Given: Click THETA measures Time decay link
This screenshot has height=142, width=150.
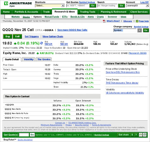Looking at the screenshot, I should [x=122, y=83].
